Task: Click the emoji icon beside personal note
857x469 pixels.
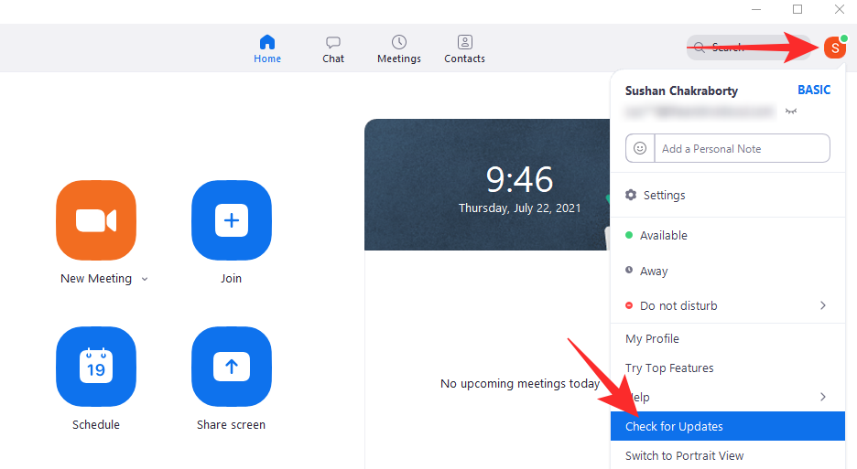Action: point(640,148)
